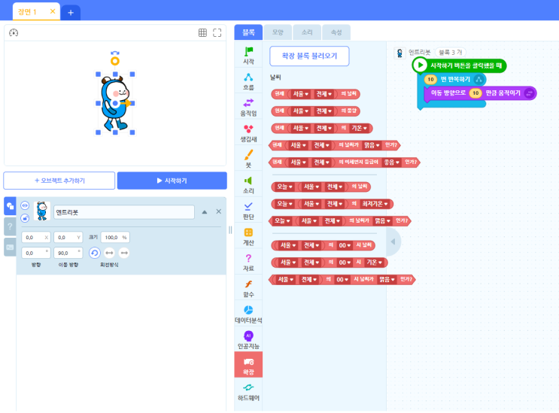Open the 확장 block category

[248, 365]
